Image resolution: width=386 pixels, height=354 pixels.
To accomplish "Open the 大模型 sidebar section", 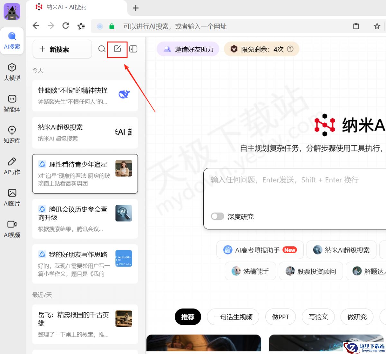I will (12, 72).
